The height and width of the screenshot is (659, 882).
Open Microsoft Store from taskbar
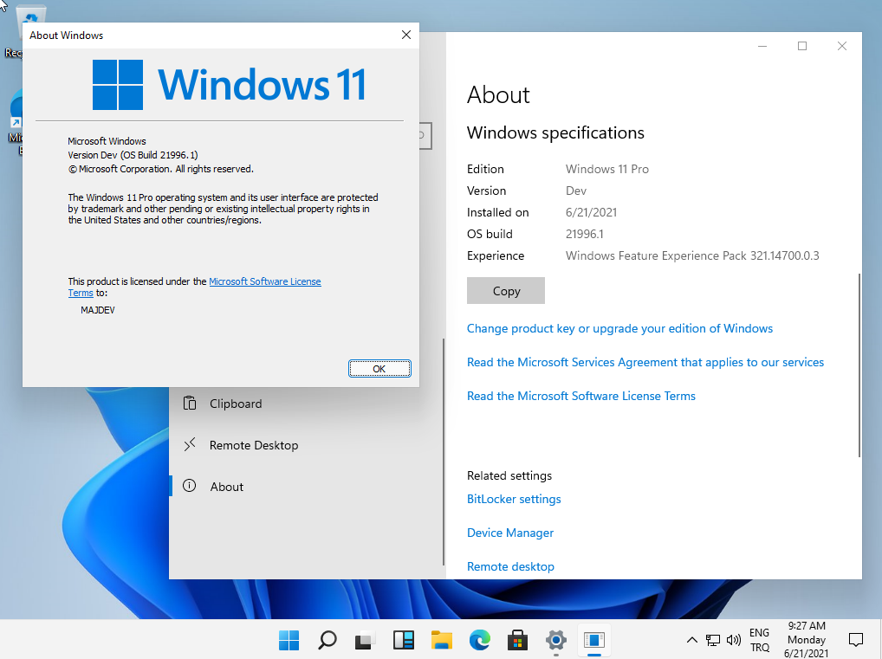(517, 640)
